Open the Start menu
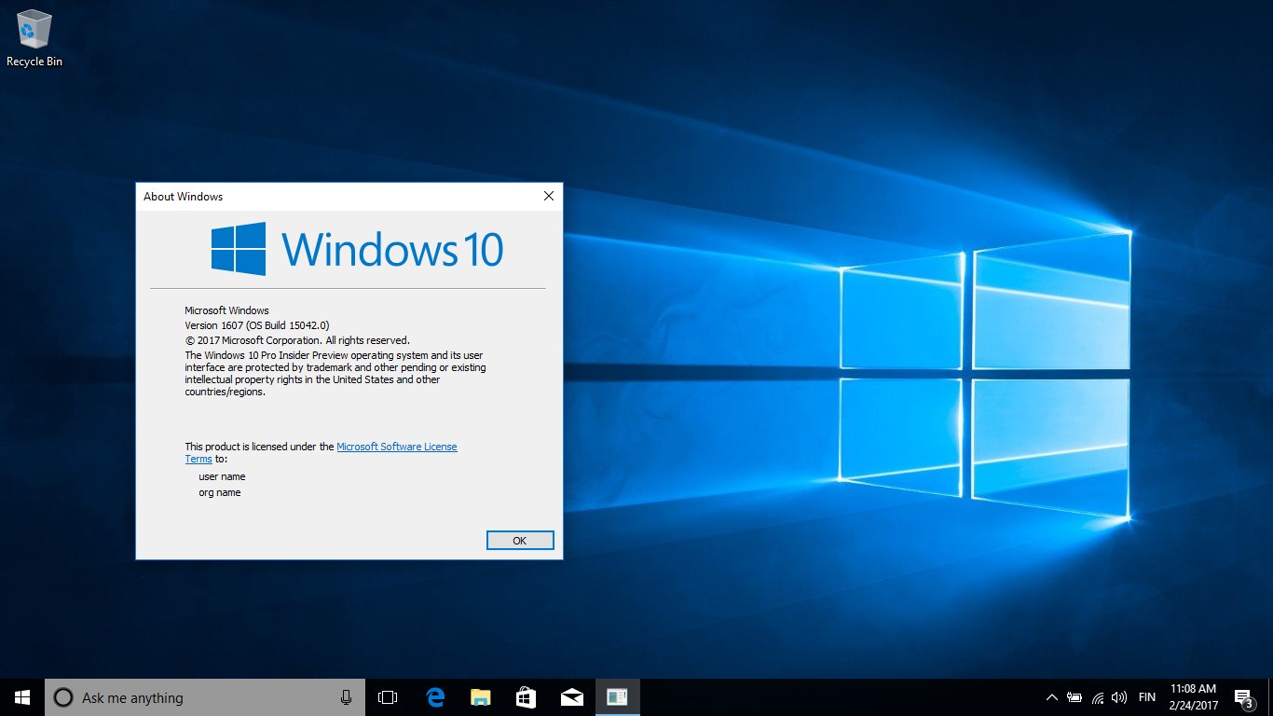 click(22, 697)
